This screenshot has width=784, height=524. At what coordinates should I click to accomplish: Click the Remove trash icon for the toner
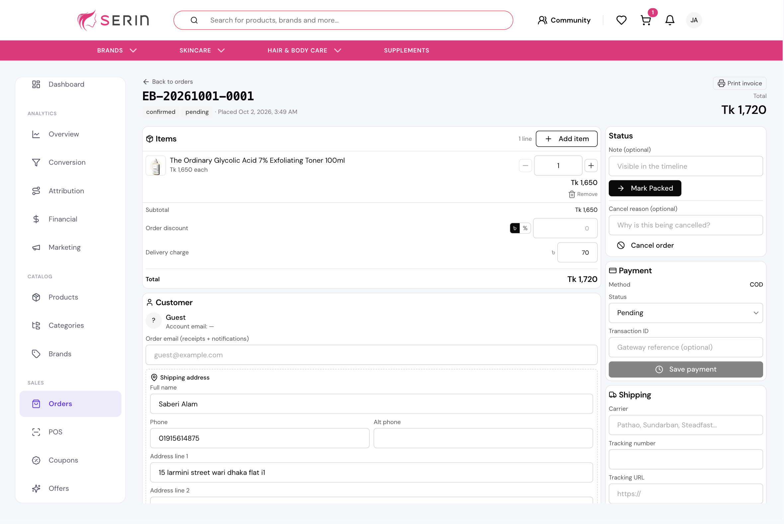(x=583, y=194)
